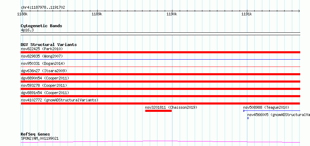Select the nsv829835 (Wong2007) blue line
The height and width of the screenshot is (146, 310).
pyautogui.click(x=160, y=59)
